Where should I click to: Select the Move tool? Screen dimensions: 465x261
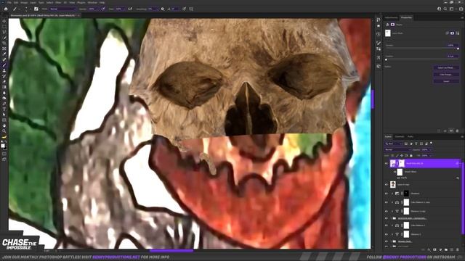click(x=4, y=21)
